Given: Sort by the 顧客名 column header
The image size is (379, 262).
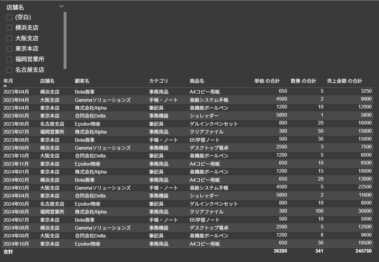Looking at the screenshot, I should click(x=82, y=81).
